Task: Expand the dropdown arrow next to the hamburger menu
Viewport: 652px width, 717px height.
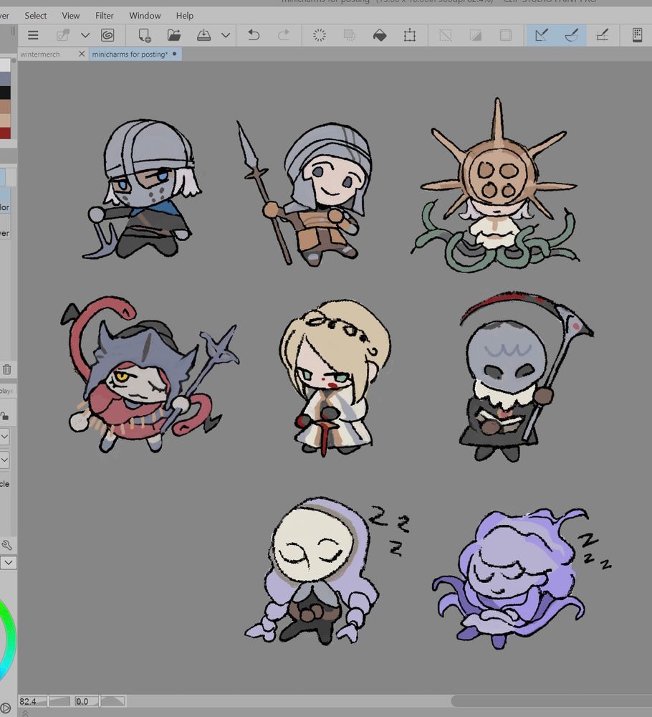Action: tap(85, 35)
